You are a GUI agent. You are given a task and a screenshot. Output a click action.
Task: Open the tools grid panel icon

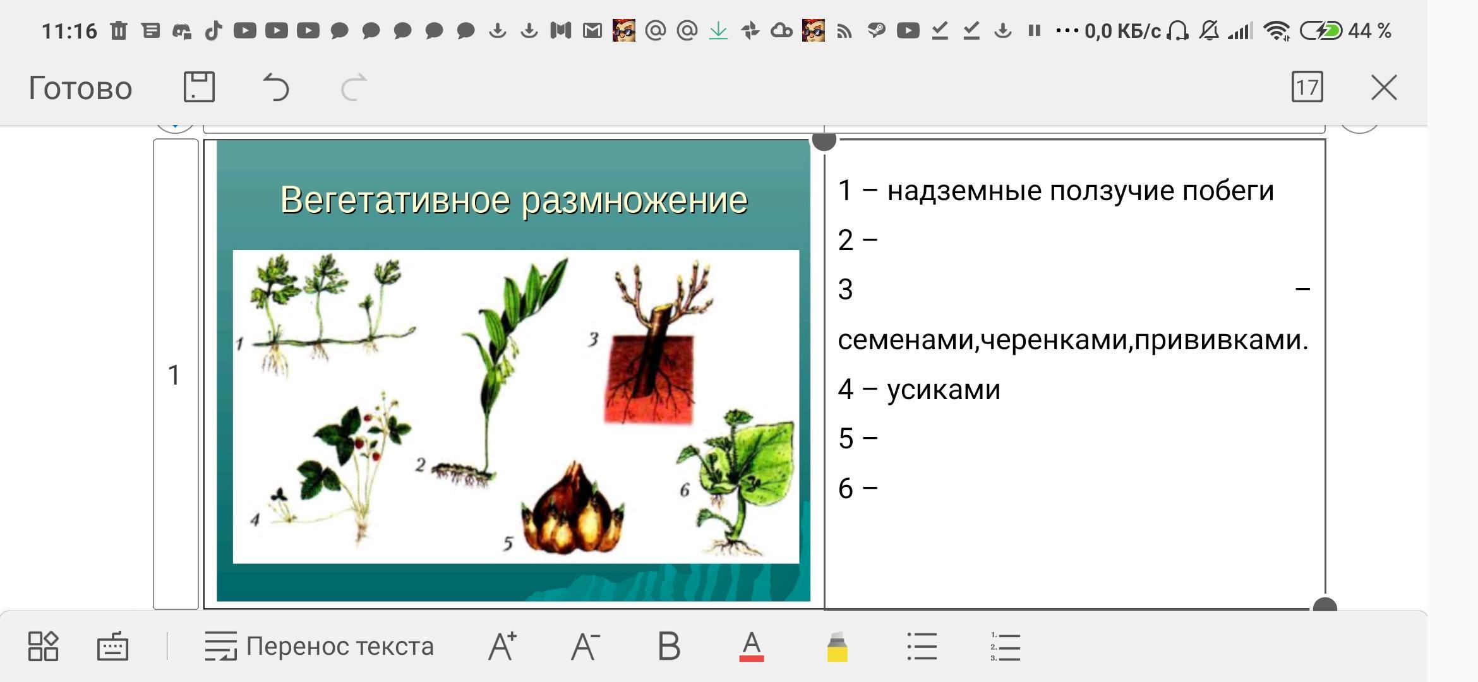coord(43,646)
